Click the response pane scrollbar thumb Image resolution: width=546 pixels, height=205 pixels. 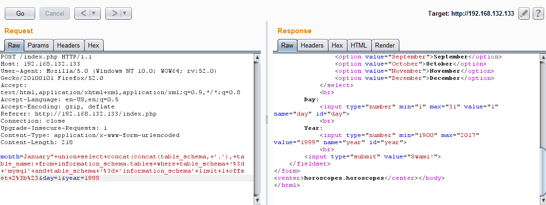543,171
